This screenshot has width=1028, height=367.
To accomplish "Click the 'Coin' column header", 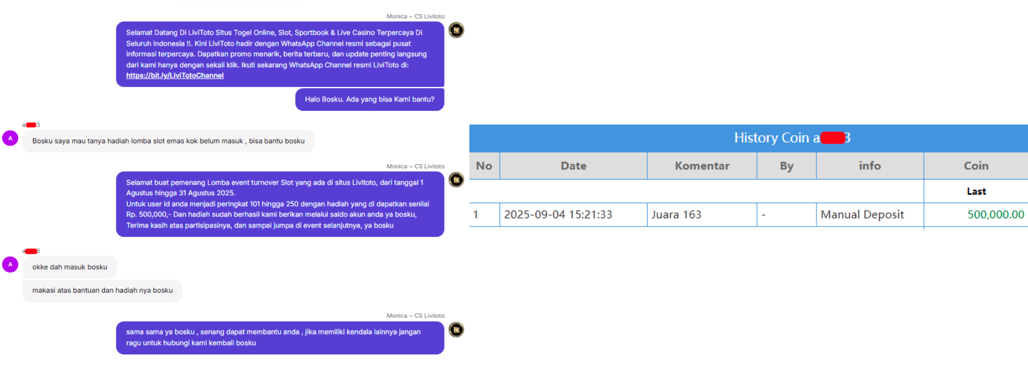I will pyautogui.click(x=976, y=166).
